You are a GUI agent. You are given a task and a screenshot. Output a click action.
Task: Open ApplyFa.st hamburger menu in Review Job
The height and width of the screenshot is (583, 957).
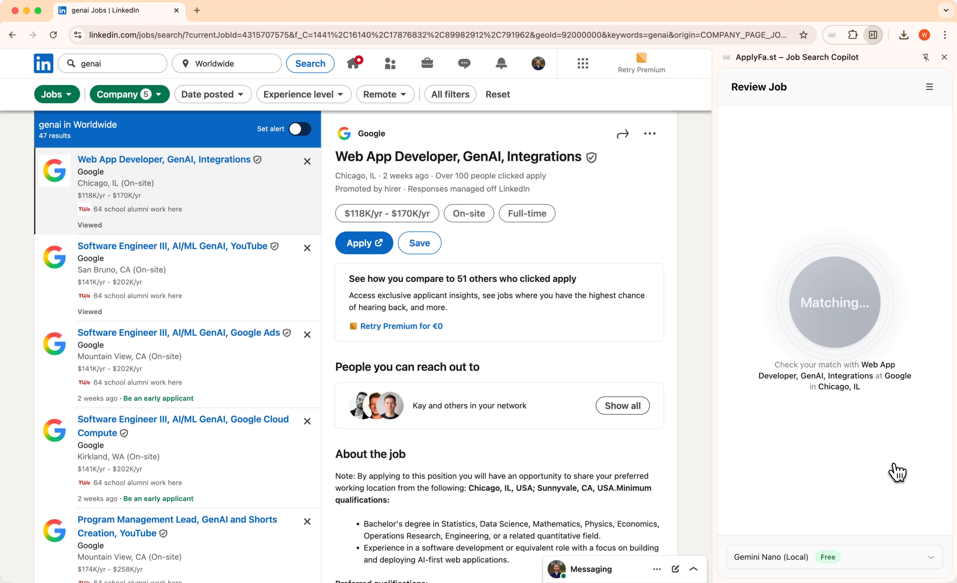tap(929, 87)
